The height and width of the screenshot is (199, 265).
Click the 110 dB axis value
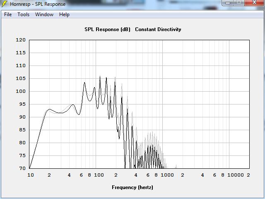(x=21, y=66)
